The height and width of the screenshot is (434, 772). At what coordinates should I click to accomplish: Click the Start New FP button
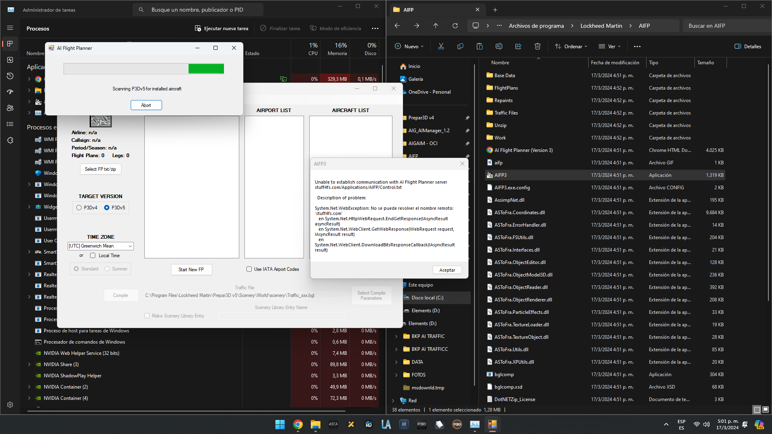[191, 270]
